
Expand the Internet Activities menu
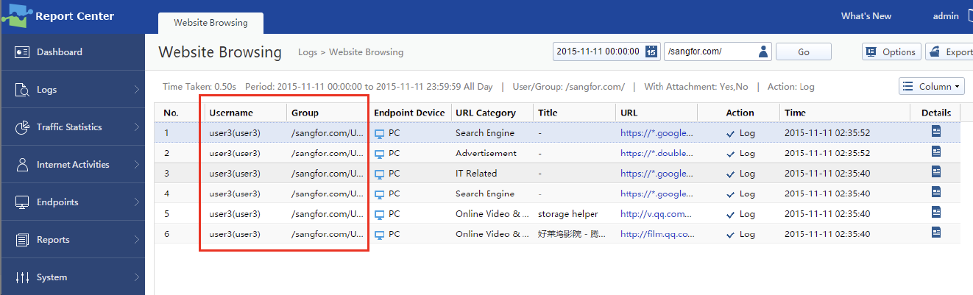pyautogui.click(x=72, y=165)
